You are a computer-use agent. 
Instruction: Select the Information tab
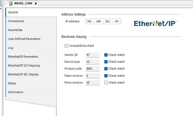point(16,92)
